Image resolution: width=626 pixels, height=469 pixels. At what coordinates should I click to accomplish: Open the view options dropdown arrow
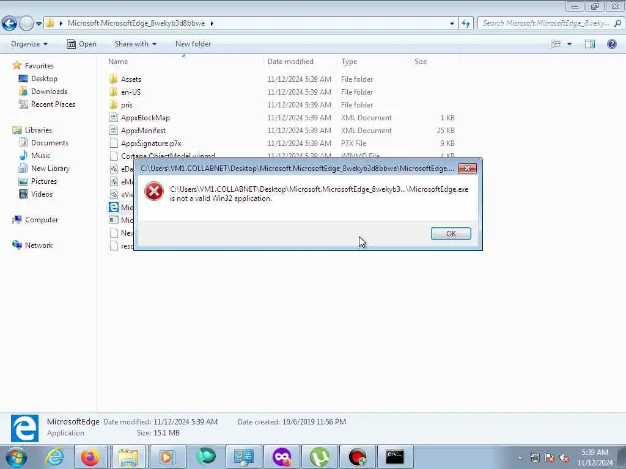(569, 44)
